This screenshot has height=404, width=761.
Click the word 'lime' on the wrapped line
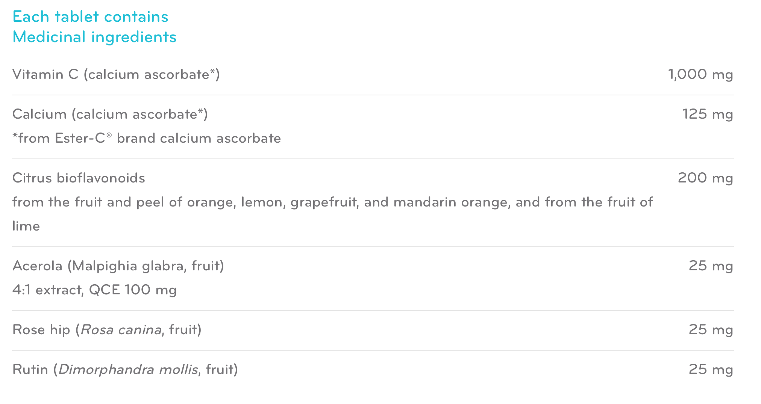point(26,226)
